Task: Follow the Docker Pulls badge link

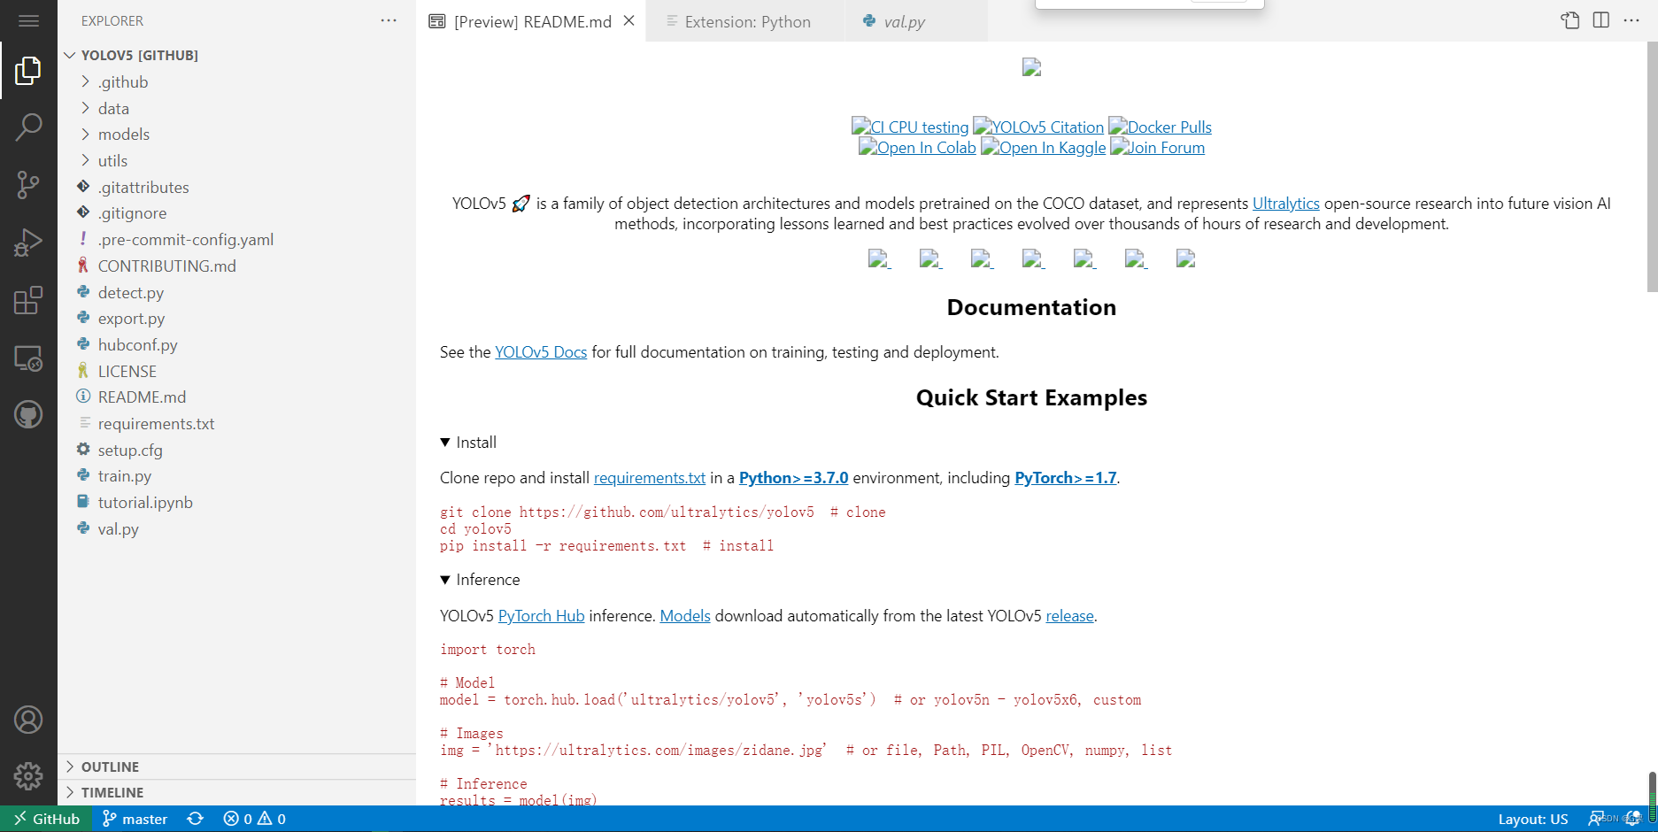Action: tap(1160, 127)
